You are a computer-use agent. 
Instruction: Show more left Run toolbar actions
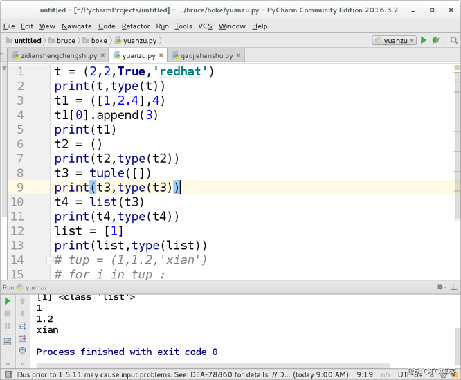(x=8, y=364)
